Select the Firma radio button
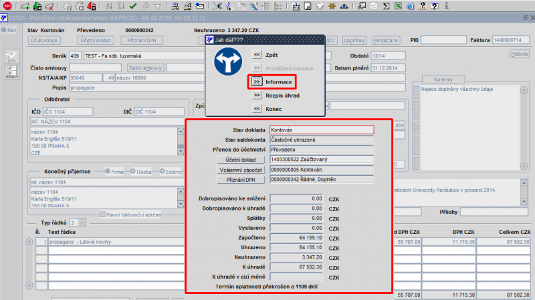The height and width of the screenshot is (300, 535). [109, 172]
